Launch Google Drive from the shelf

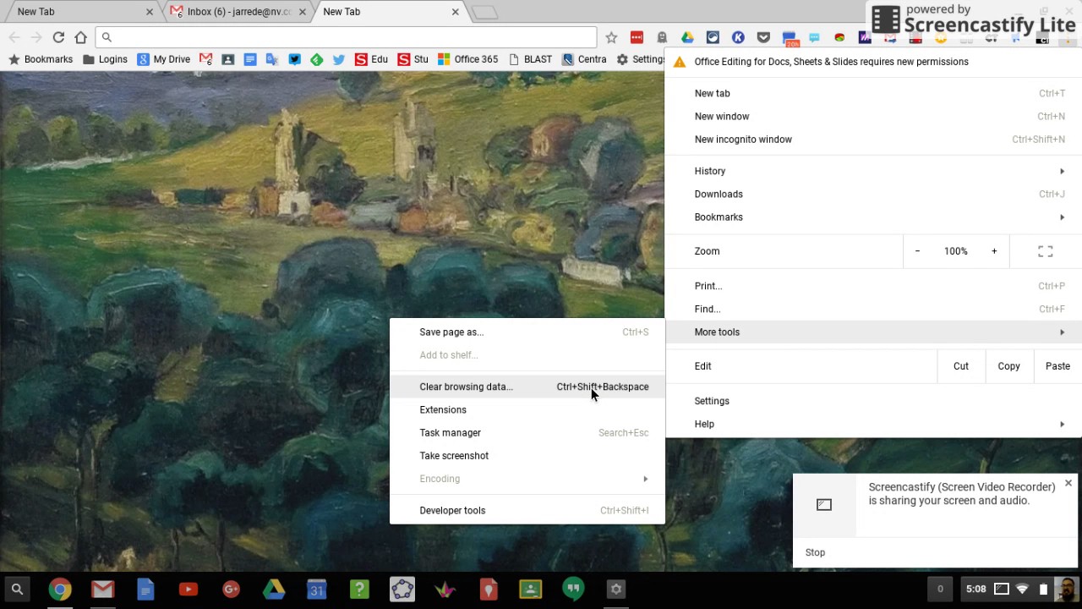[274, 589]
